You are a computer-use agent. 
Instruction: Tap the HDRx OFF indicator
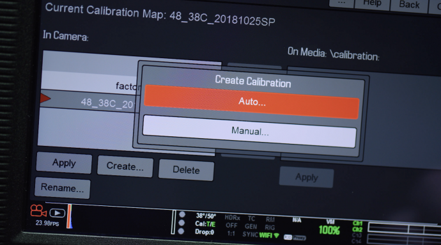coord(232,221)
